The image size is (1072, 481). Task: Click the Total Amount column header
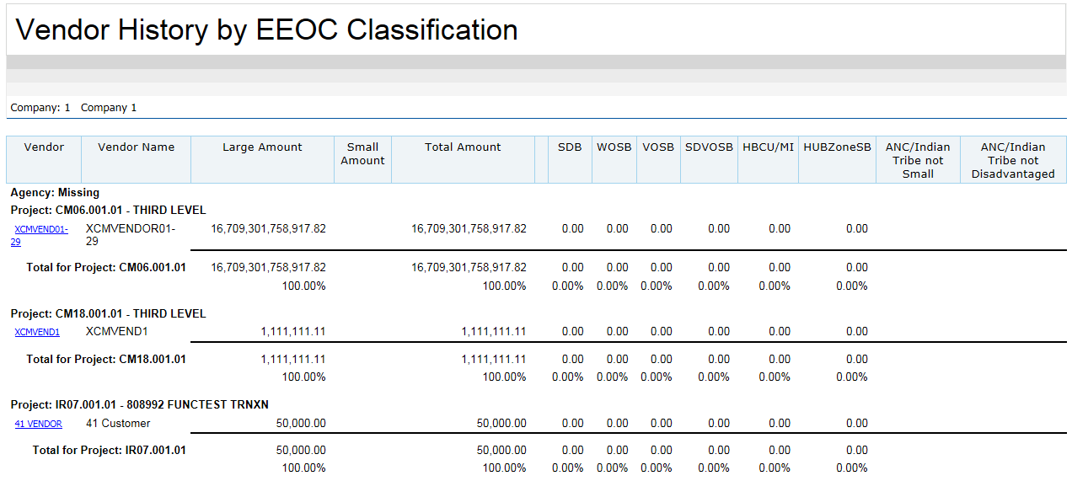click(463, 147)
